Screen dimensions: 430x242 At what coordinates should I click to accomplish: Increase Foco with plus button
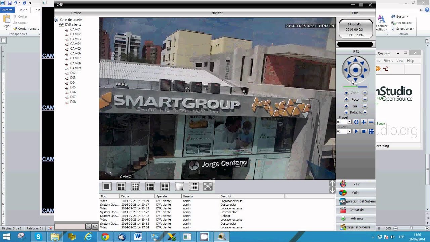[x=346, y=99]
